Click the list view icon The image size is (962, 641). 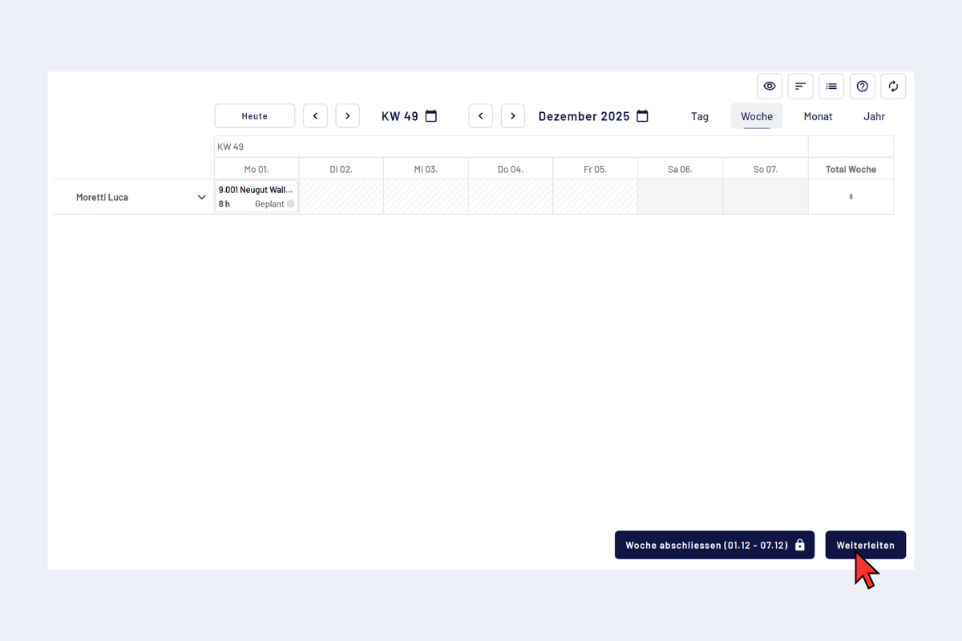pos(831,87)
